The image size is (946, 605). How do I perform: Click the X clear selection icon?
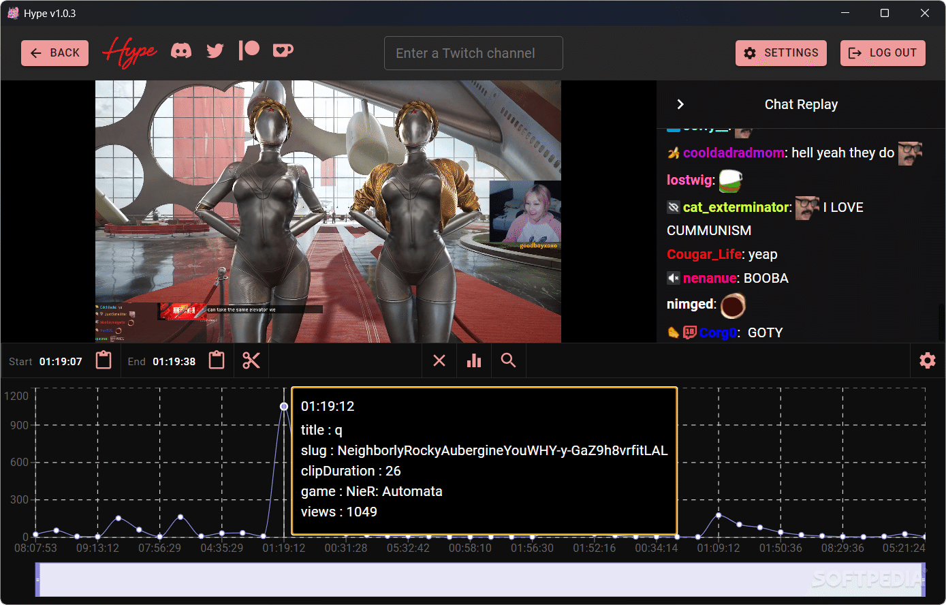(439, 360)
